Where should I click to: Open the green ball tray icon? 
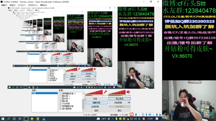120,119
